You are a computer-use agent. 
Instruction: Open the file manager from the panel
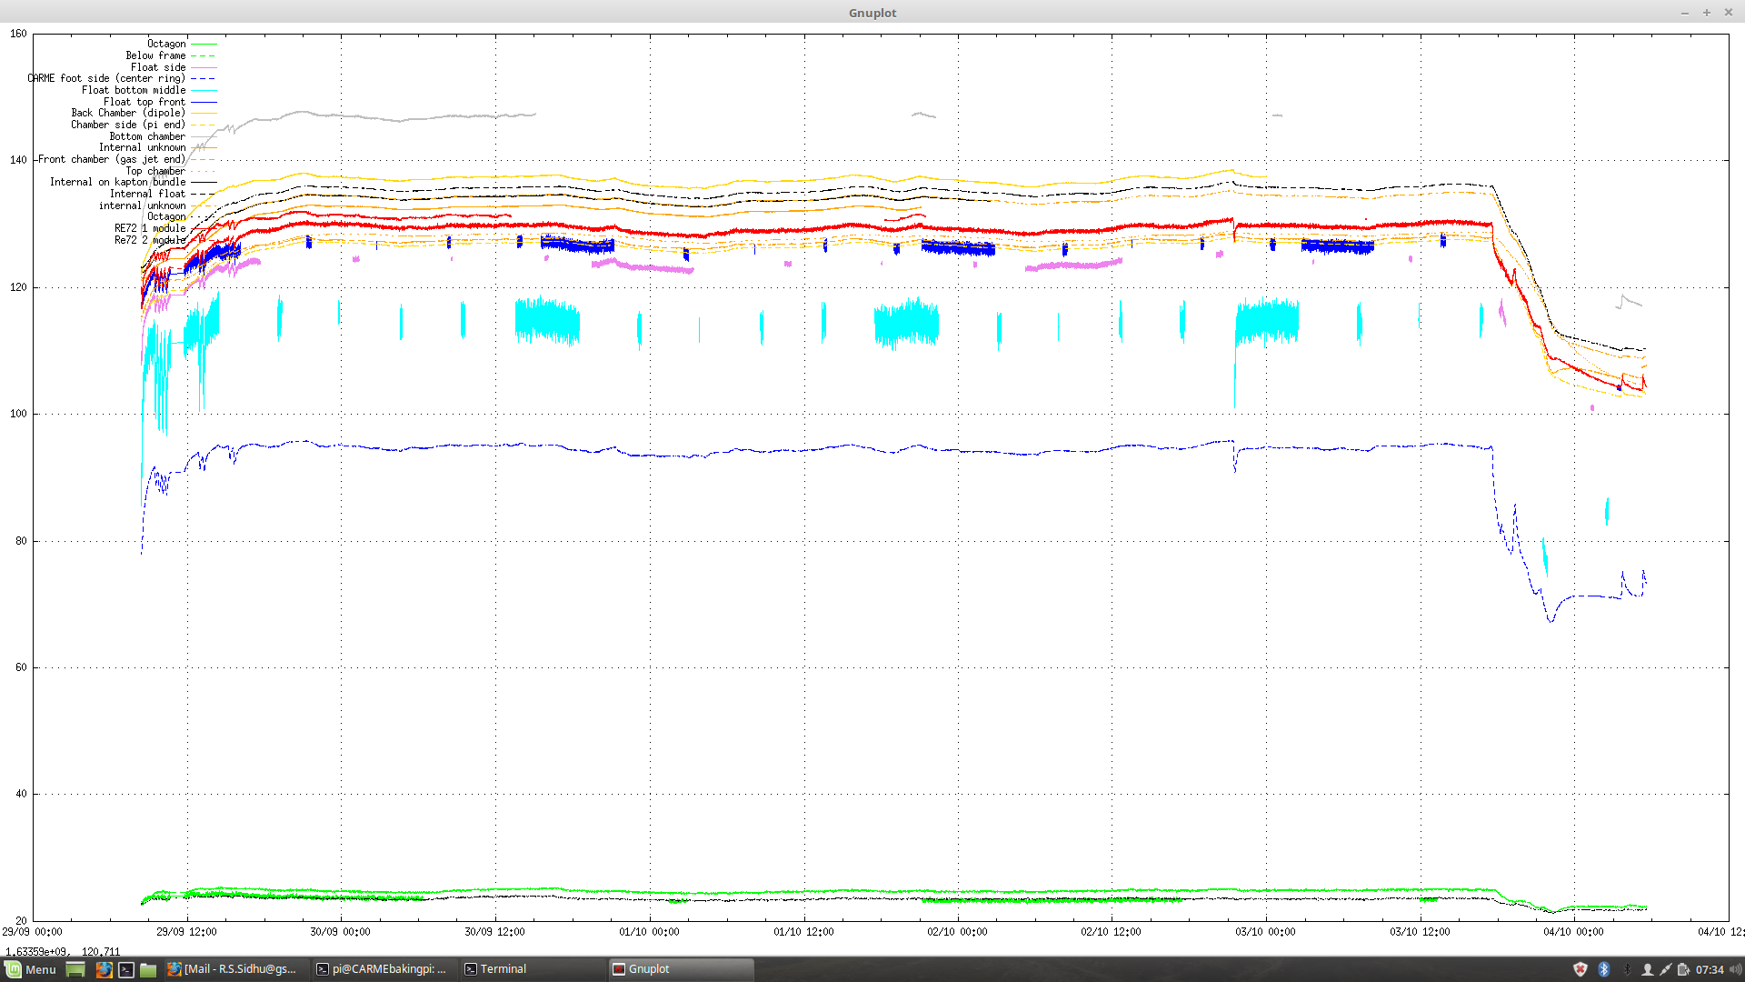click(x=146, y=968)
